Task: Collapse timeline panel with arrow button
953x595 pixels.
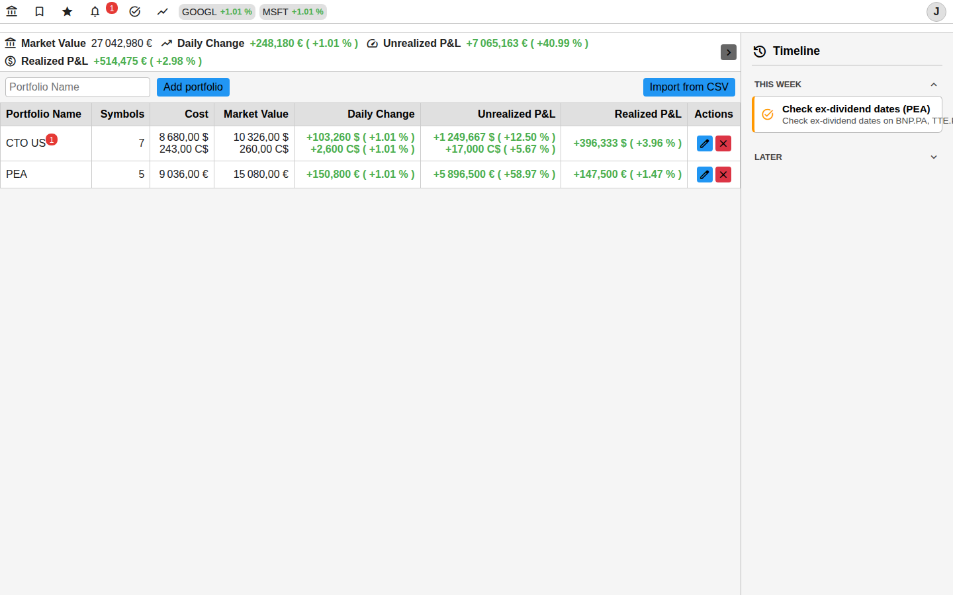Action: click(729, 52)
